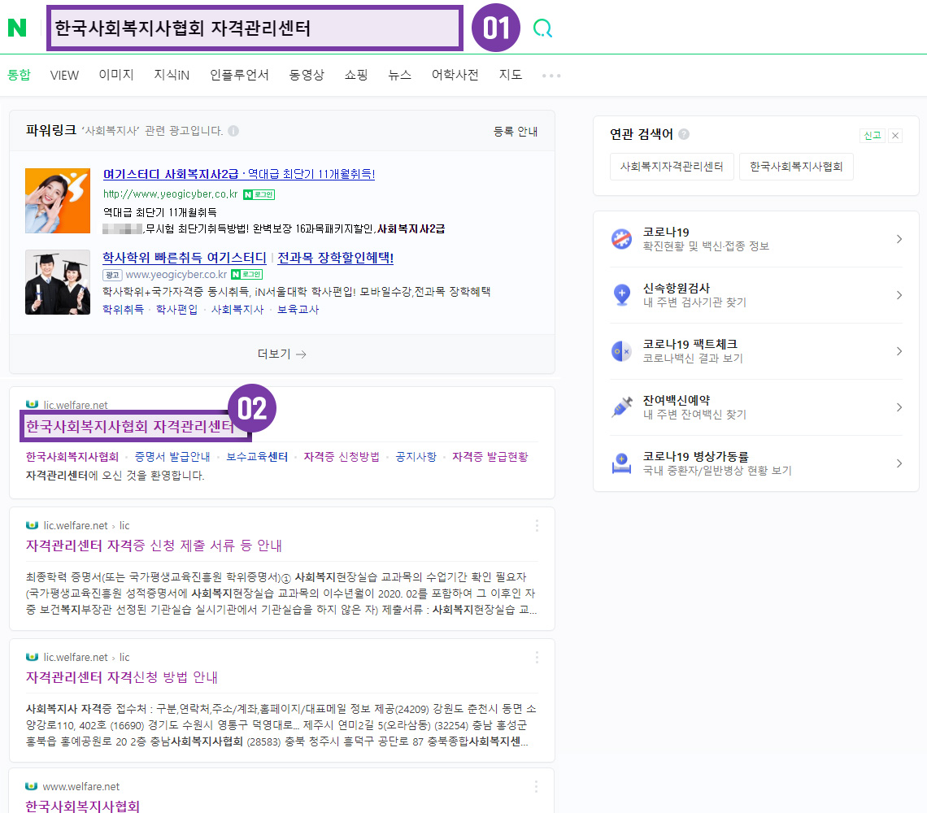927x813 pixels.
Task: Click the woman ad thumbnail image
Action: 58,201
